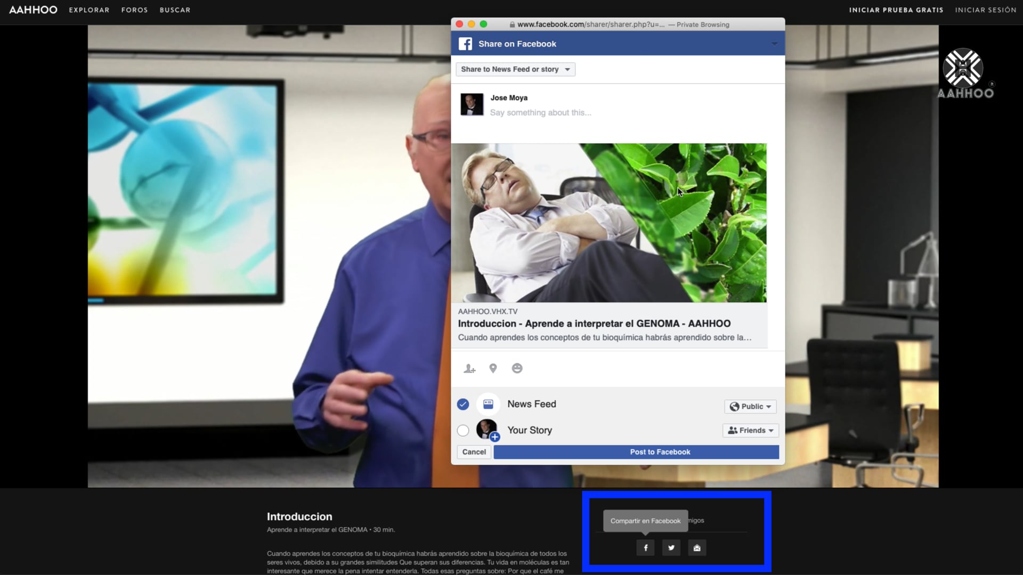Expand the dialog header arrow menu
Screen dimensions: 1023x575
(774, 44)
